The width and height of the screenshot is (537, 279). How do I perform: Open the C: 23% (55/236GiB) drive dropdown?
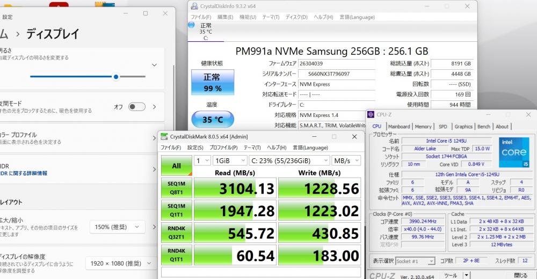[x=289, y=160]
